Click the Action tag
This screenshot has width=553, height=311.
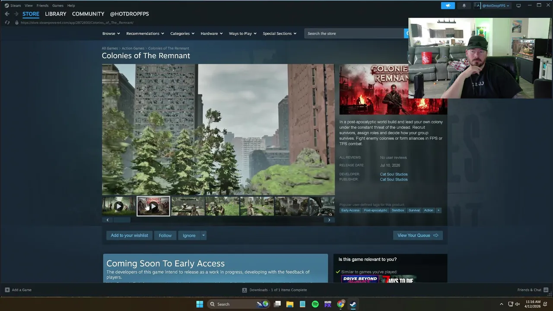(x=429, y=210)
